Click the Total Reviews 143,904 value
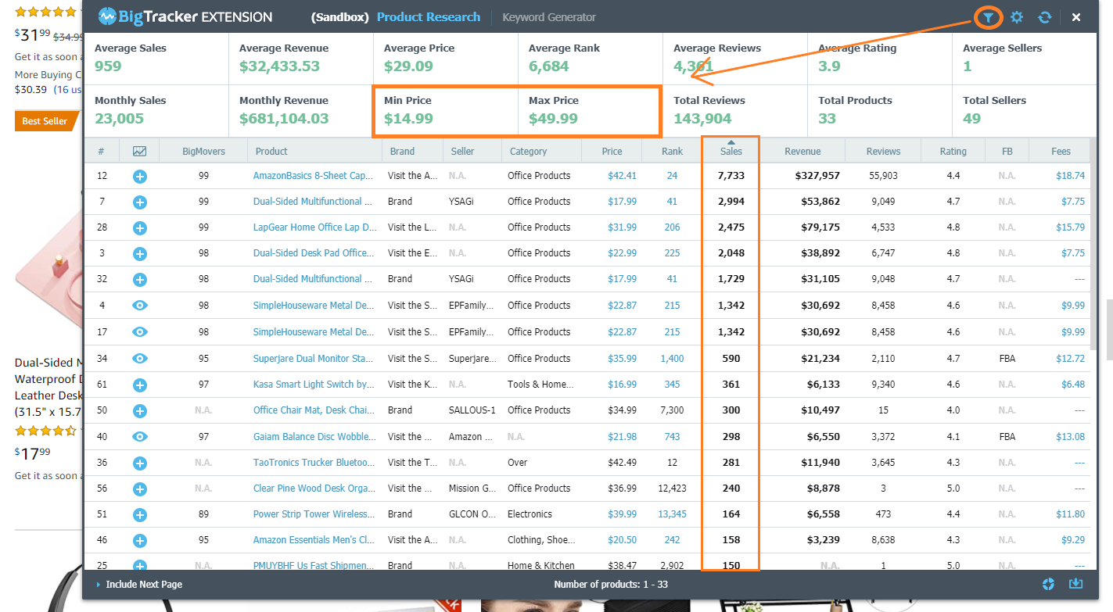Screen dimensions: 1113x612 click(x=702, y=119)
